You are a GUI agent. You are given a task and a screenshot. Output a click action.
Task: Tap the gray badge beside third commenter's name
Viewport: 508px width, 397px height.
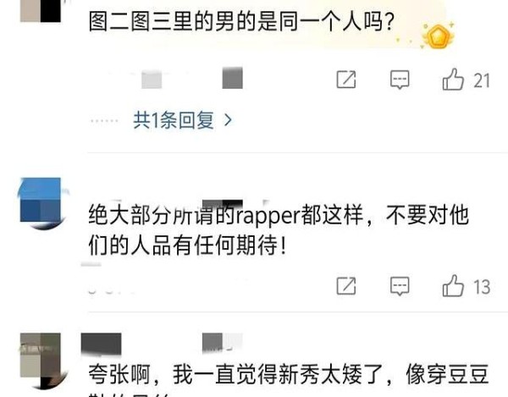222,343
